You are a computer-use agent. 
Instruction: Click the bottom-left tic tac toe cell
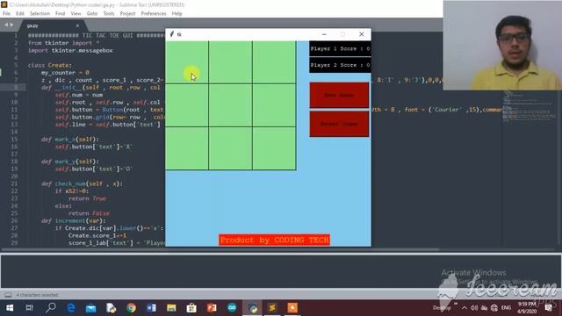pyautogui.click(x=187, y=148)
